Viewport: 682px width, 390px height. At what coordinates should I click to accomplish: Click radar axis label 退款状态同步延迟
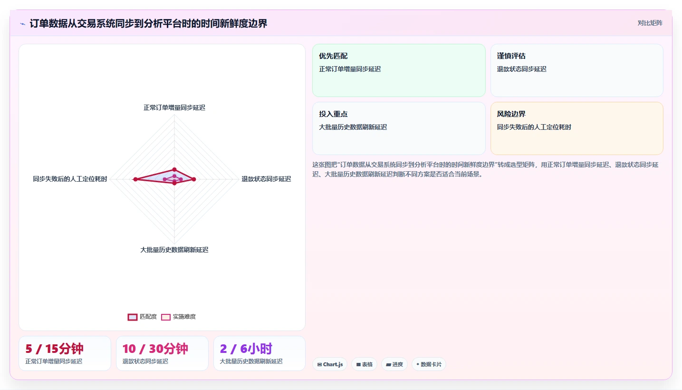click(x=266, y=179)
